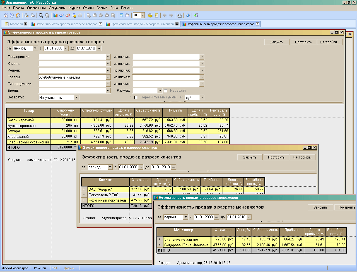357x272 pixels.
Task: Expand the ЗАО "Аверас" client row
Action: (84, 189)
